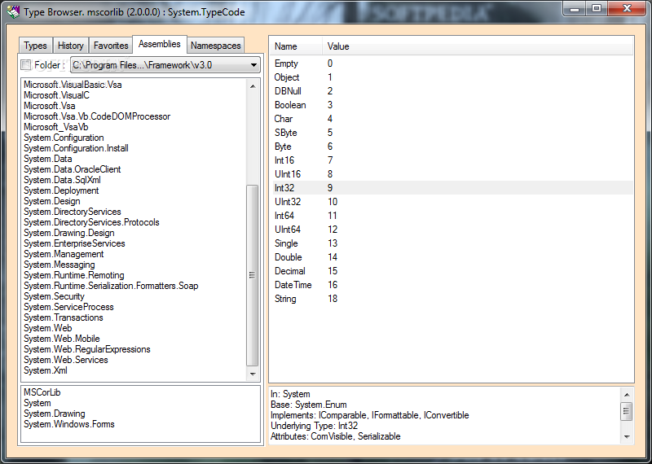Click the Type Browser app icon in title bar

[x=14, y=12]
